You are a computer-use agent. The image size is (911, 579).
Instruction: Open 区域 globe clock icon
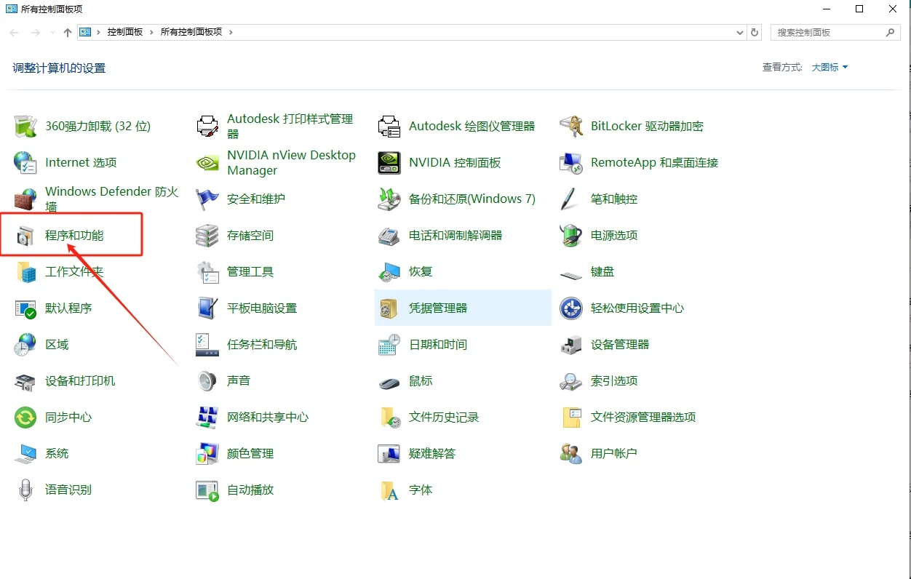(25, 344)
